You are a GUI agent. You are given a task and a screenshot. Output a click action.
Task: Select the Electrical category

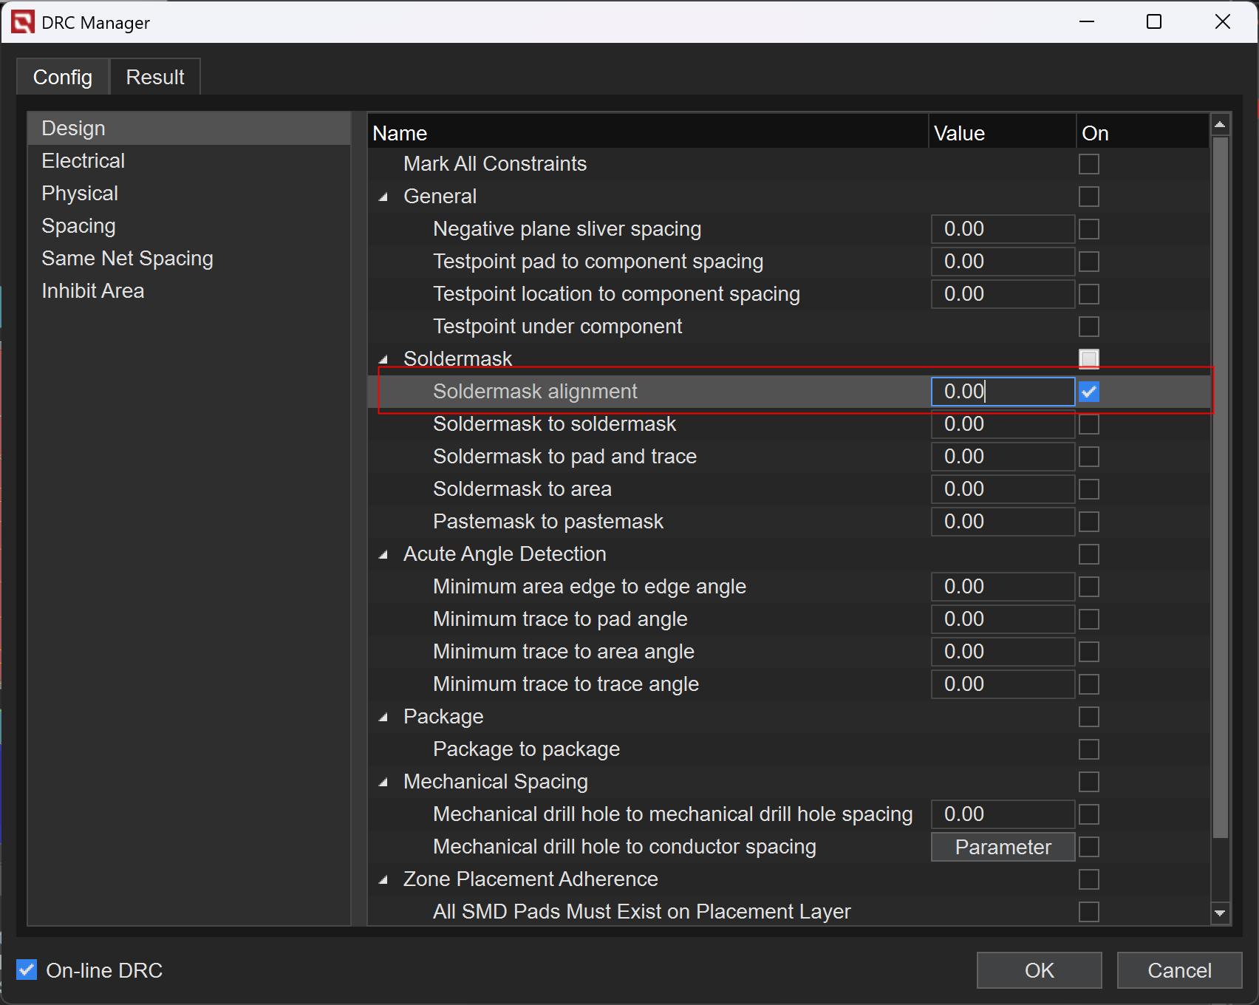83,161
